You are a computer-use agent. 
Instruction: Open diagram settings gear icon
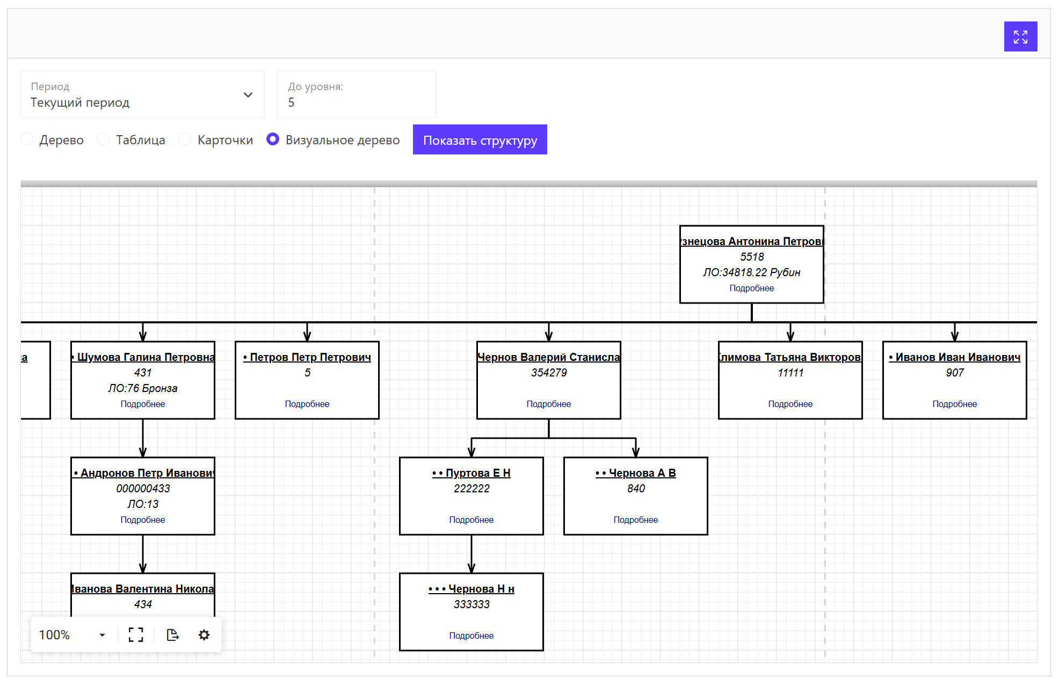204,635
